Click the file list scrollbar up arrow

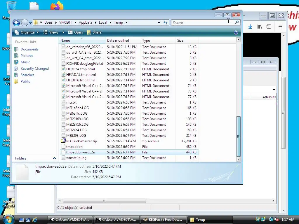point(238,40)
